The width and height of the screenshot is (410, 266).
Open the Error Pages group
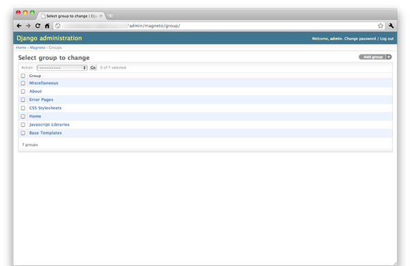point(41,100)
